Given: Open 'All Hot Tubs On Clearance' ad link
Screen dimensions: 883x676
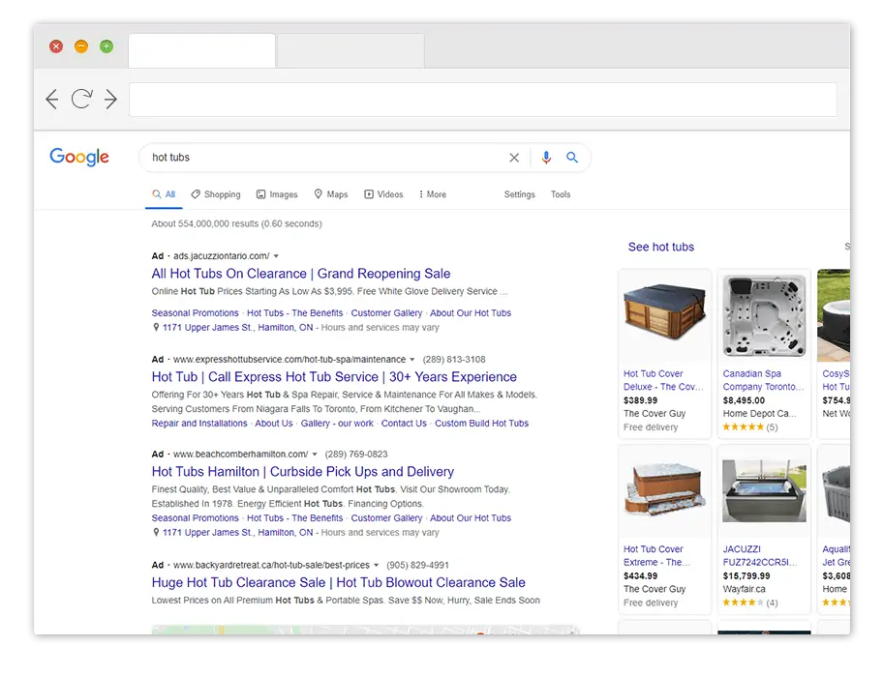Looking at the screenshot, I should (301, 274).
